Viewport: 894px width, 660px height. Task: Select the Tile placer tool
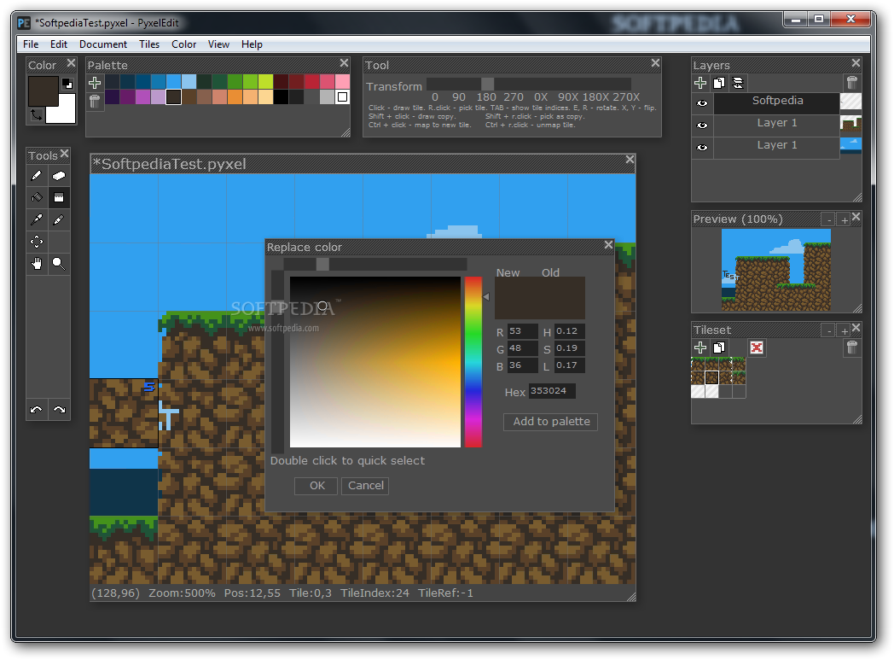(x=59, y=198)
